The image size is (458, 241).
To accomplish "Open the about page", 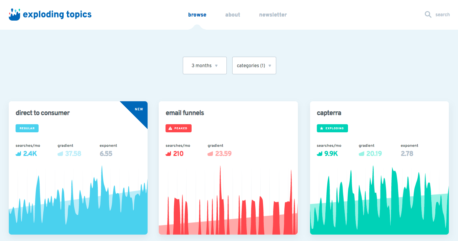I will [233, 15].
